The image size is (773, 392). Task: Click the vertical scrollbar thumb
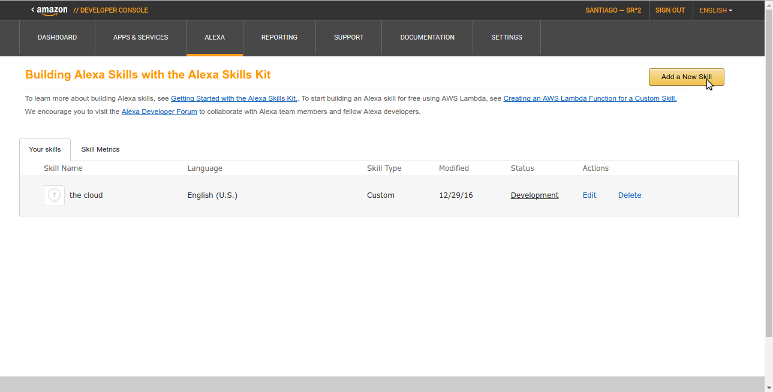[769, 172]
